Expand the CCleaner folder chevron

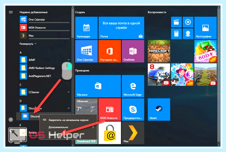[69, 92]
